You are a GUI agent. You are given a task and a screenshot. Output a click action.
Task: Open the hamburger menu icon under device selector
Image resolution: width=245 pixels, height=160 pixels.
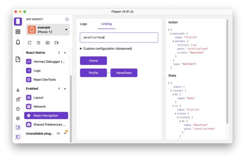point(38,43)
